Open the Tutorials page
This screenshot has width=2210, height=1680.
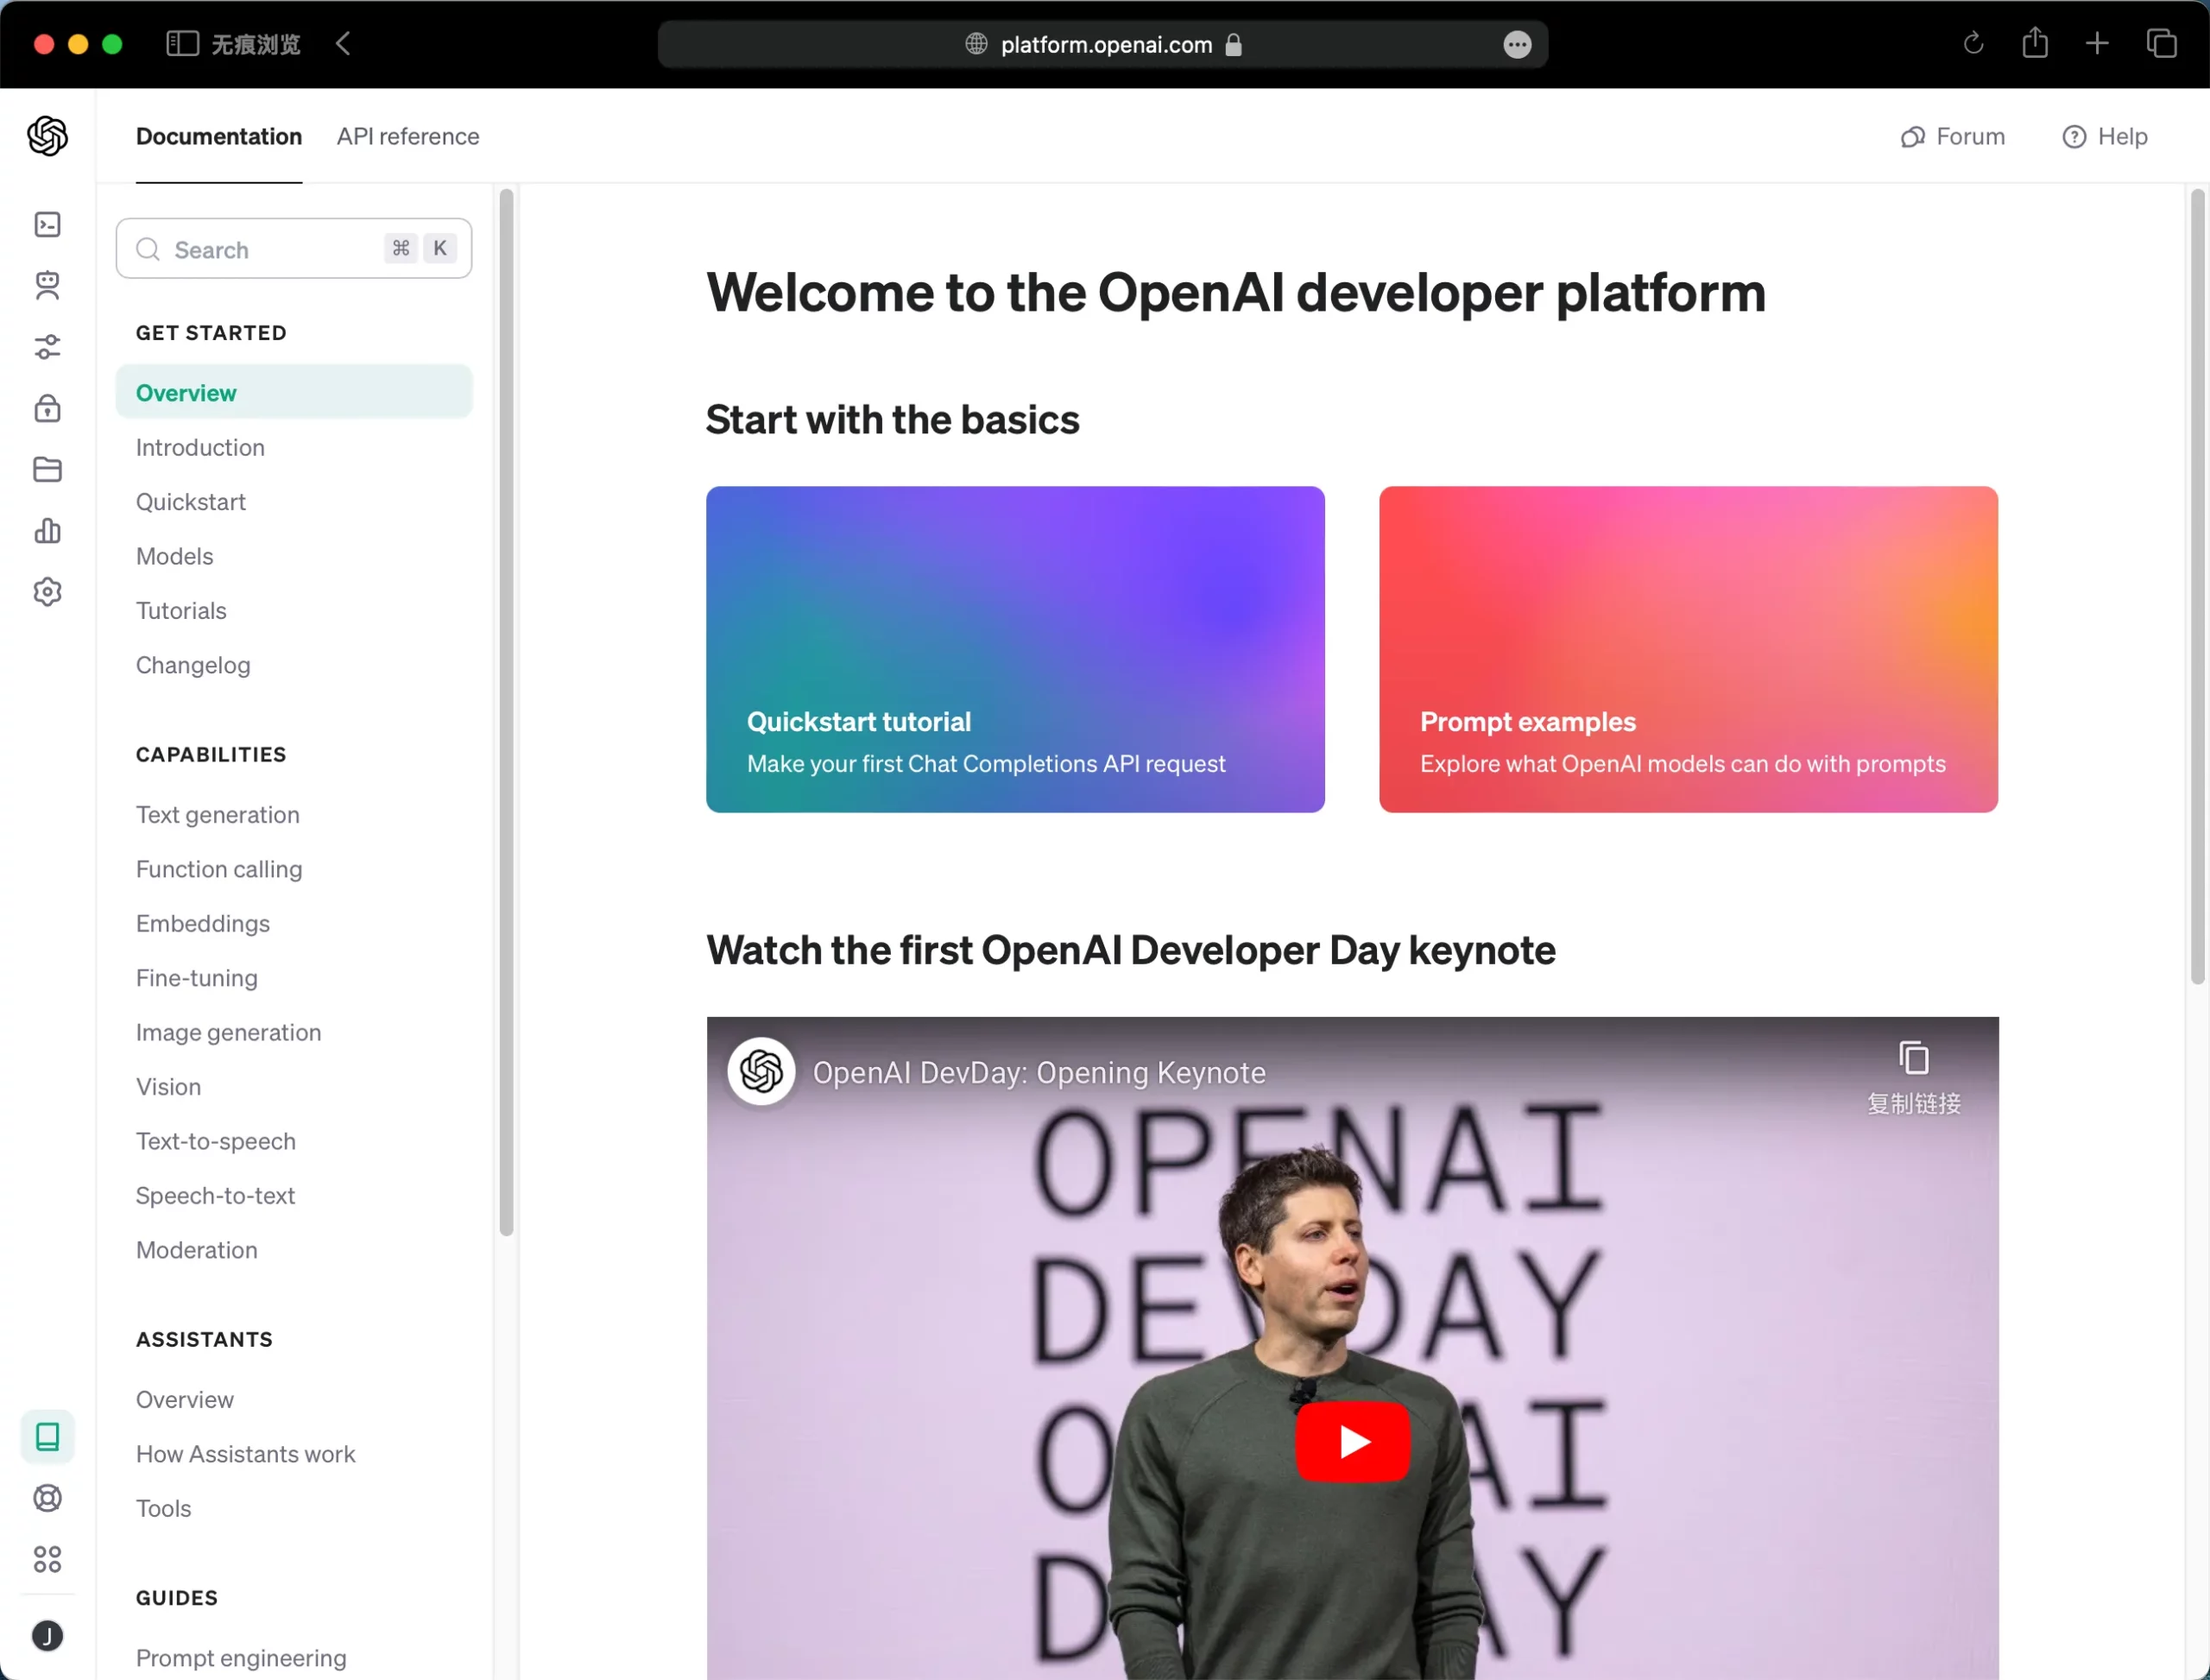pyautogui.click(x=181, y=610)
